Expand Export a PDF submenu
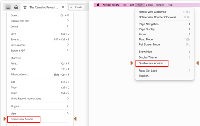 [x=40, y=50]
